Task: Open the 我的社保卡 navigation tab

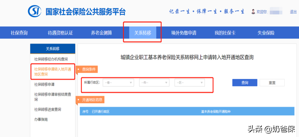Action: pyautogui.click(x=225, y=33)
